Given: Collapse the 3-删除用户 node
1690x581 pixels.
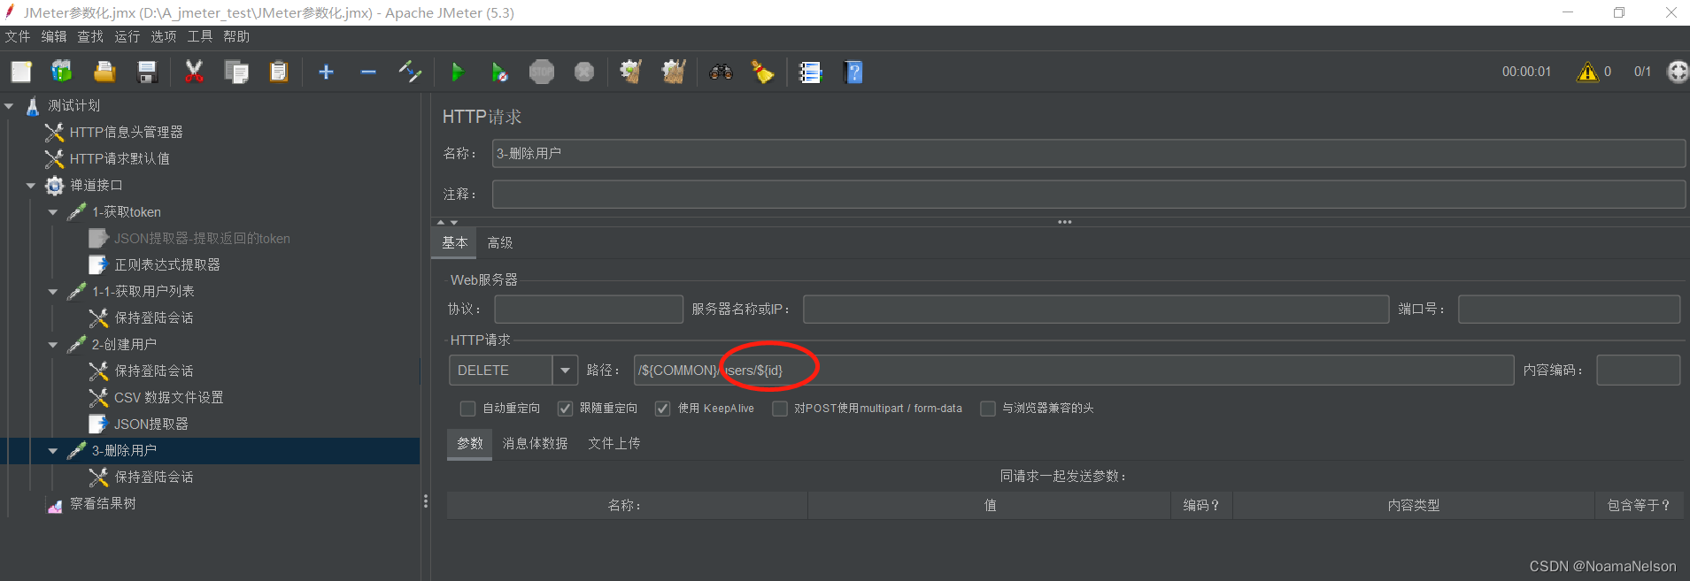Looking at the screenshot, I should (53, 451).
